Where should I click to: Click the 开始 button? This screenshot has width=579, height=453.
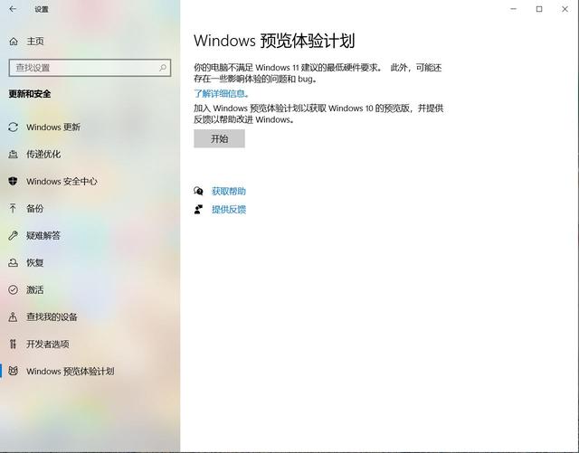tap(219, 138)
